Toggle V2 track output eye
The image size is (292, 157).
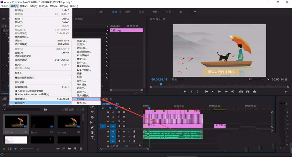tap(124, 121)
